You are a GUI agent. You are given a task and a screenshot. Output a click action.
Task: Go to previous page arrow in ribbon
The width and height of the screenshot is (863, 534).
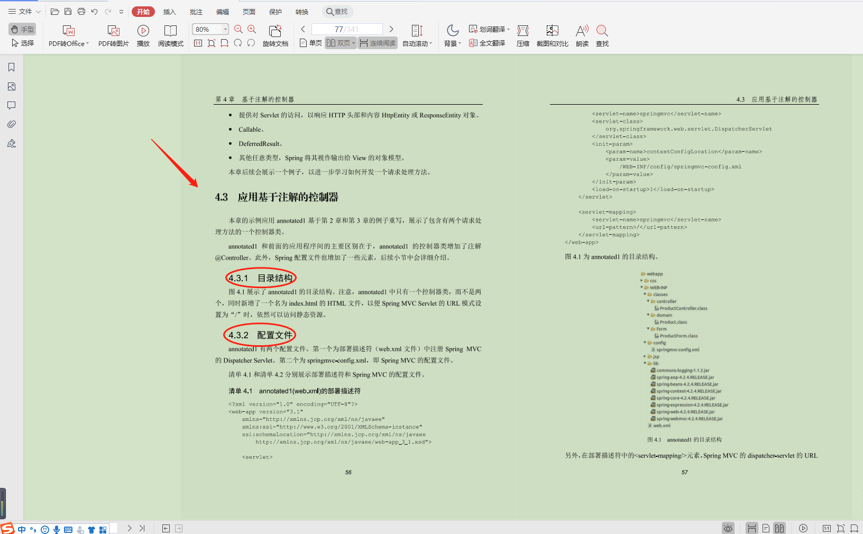(303, 29)
